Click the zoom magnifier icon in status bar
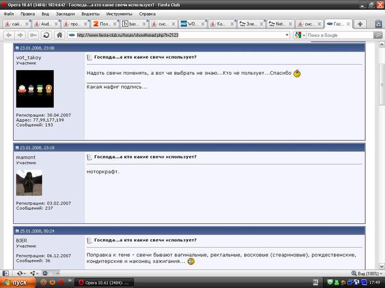This screenshot has height=288, width=385. (x=354, y=273)
